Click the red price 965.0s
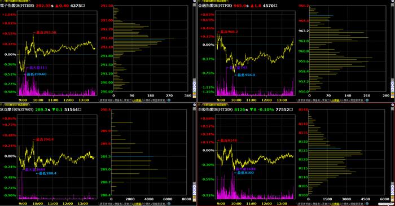The image size is (395, 206). (241, 6)
